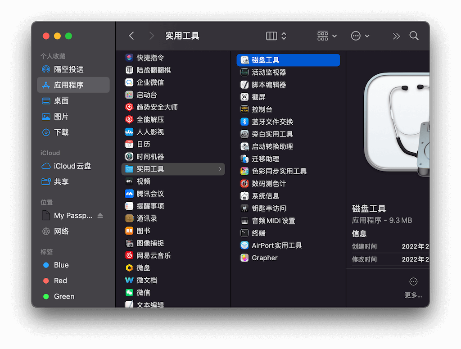Click the 更多… button in preview pane

(x=413, y=287)
